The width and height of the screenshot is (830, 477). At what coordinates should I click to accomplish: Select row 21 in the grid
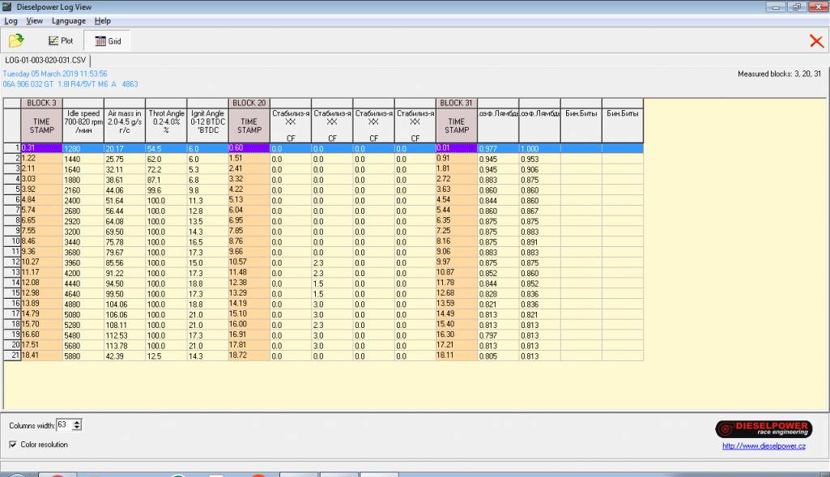click(x=12, y=355)
